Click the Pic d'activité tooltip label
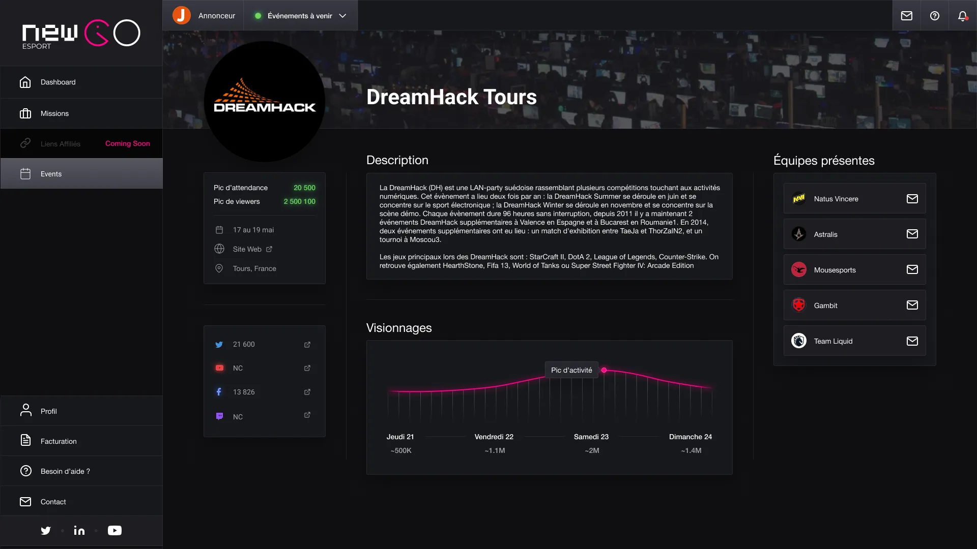This screenshot has height=549, width=977. click(571, 370)
